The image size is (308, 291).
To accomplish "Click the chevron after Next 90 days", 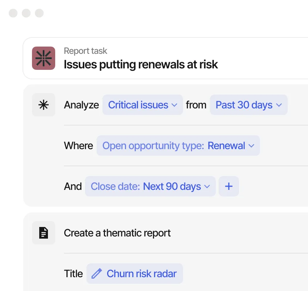I will [207, 187].
